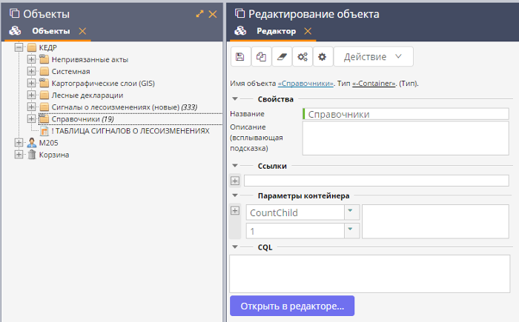This screenshot has width=519, height=322.
Task: Select Непривязанные акты tree item
Action: coord(90,59)
